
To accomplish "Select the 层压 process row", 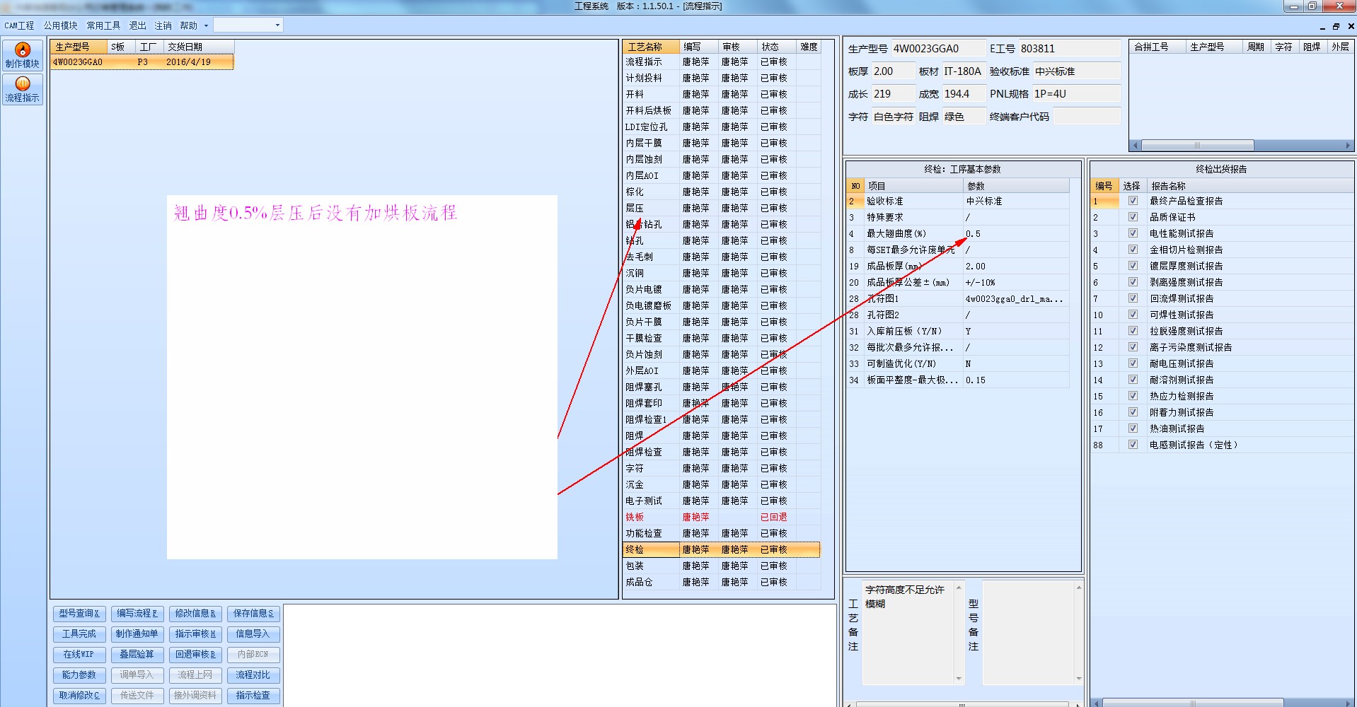I will tap(722, 208).
